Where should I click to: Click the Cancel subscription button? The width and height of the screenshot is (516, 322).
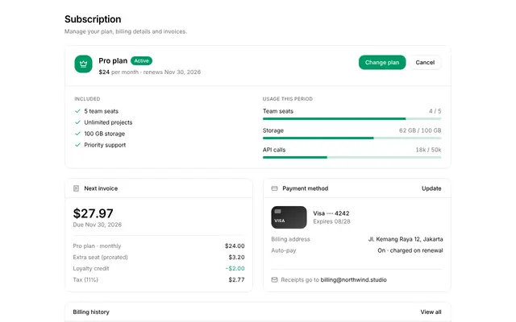[425, 63]
